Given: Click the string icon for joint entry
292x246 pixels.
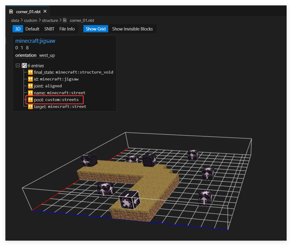Looking at the screenshot, I should [x=30, y=86].
